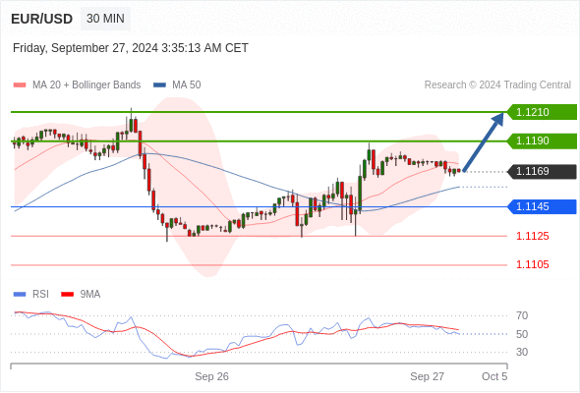Select the 1.1169 current price label
The image size is (580, 393).
542,171
